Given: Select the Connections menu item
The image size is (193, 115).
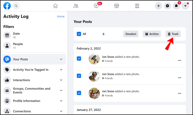Looking at the screenshot, I should point(34,111).
